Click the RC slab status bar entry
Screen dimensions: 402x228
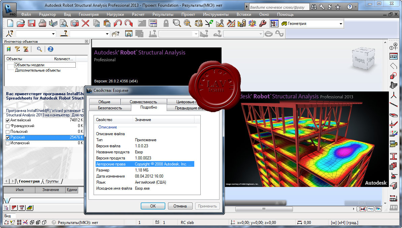pos(187,222)
